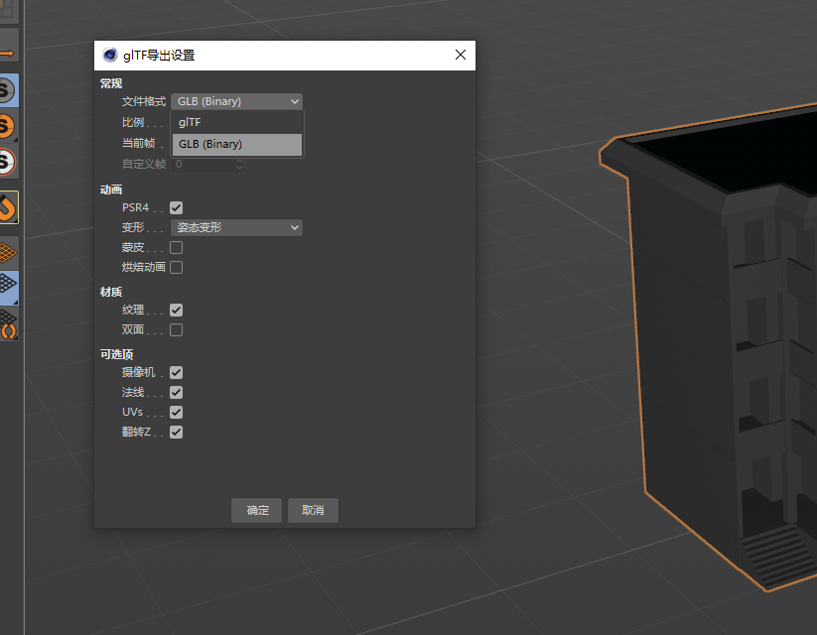The image size is (817, 635).
Task: Select the orange magnet snap tool
Action: coord(8,206)
